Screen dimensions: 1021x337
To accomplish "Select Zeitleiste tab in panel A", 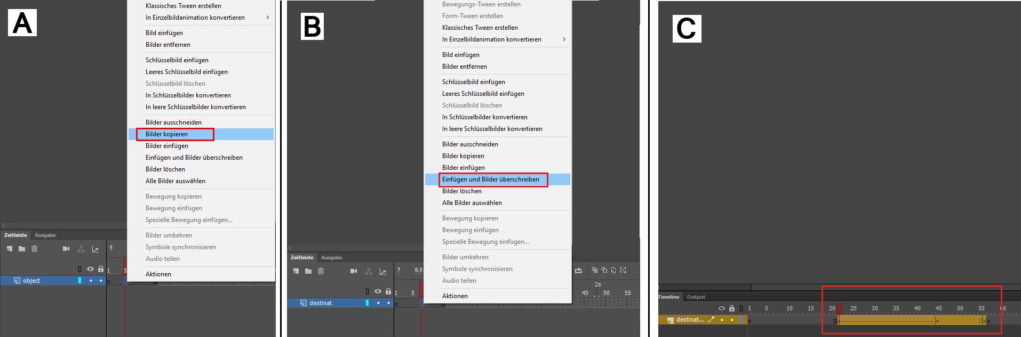I will (x=15, y=235).
